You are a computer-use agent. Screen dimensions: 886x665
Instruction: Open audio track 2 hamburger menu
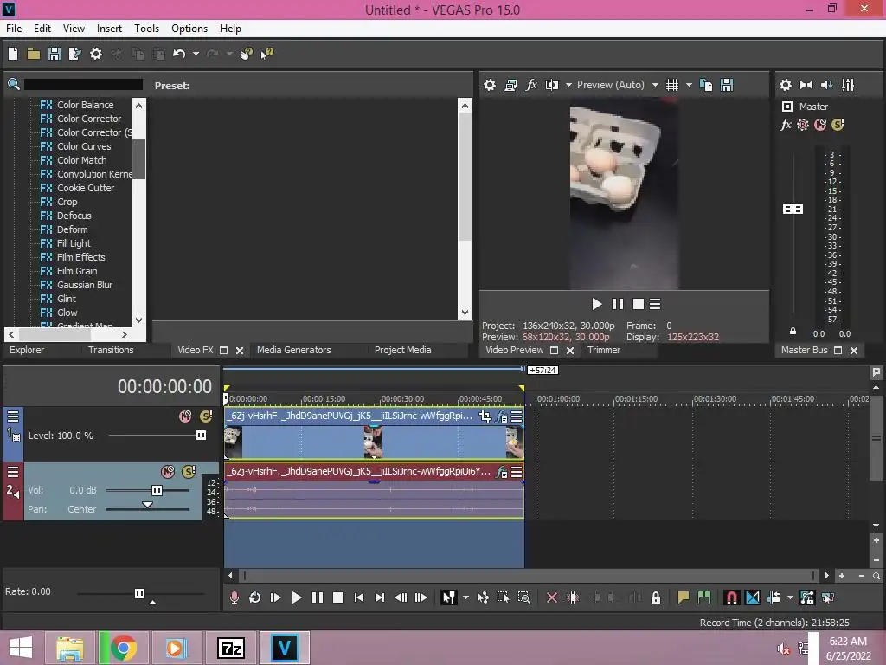pos(12,472)
